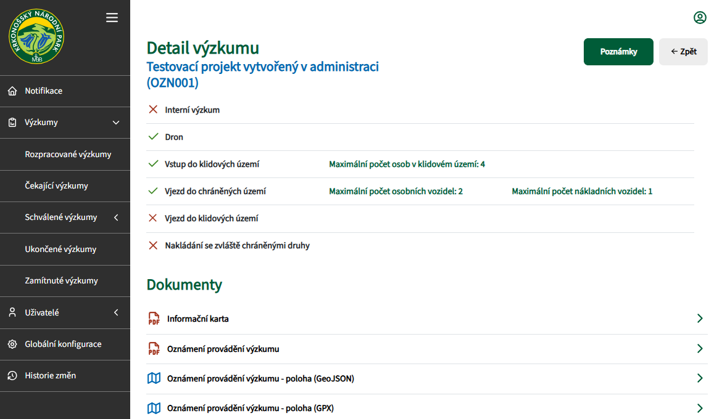Click the Uživatelé person icon
Viewport: 722px width, 419px height.
(x=12, y=312)
